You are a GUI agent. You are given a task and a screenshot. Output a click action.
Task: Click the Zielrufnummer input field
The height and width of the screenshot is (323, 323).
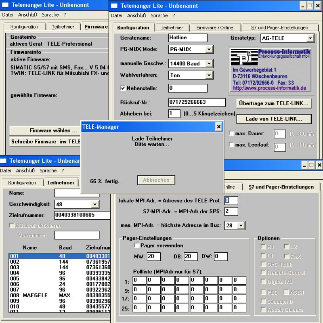82,215
